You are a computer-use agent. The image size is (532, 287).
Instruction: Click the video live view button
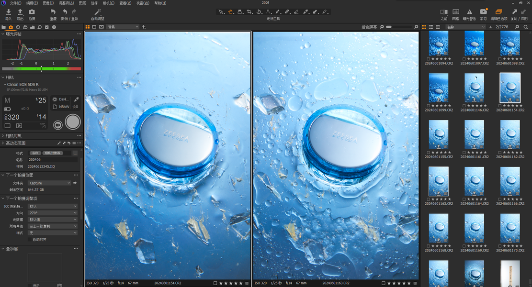[58, 125]
